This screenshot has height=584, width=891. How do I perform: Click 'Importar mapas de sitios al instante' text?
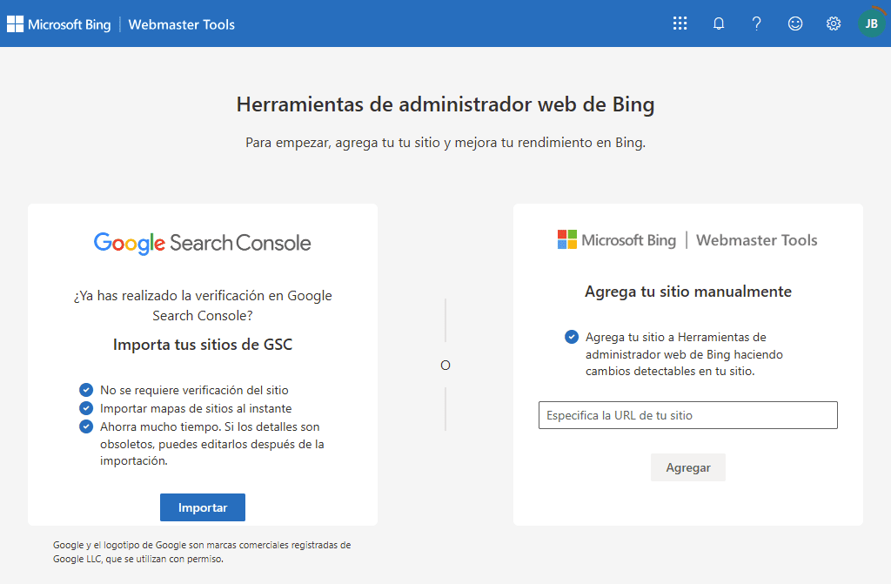tap(196, 408)
